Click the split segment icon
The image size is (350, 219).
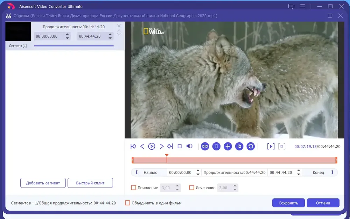[205, 147]
